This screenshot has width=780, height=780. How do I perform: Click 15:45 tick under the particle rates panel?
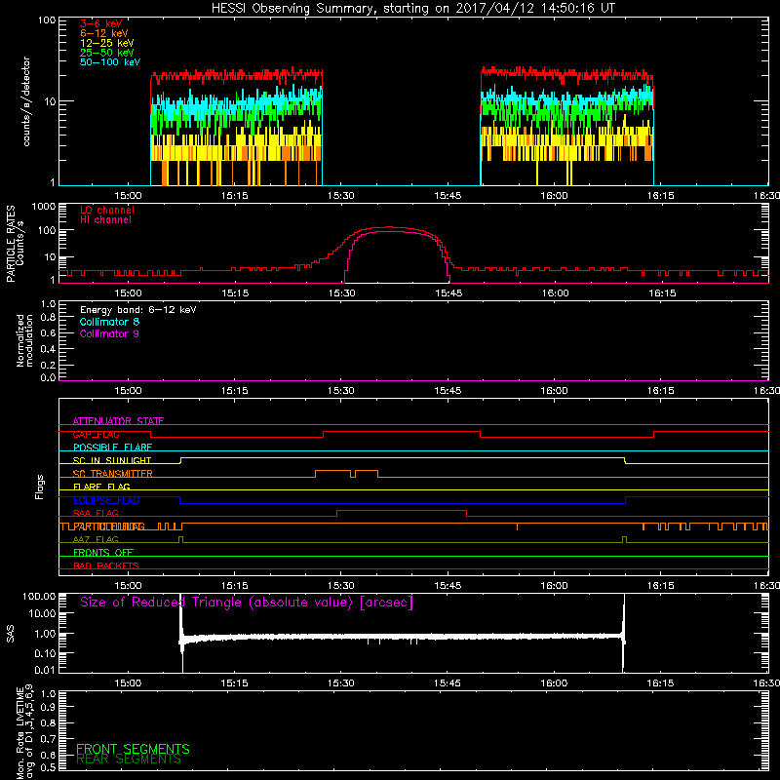(x=448, y=293)
